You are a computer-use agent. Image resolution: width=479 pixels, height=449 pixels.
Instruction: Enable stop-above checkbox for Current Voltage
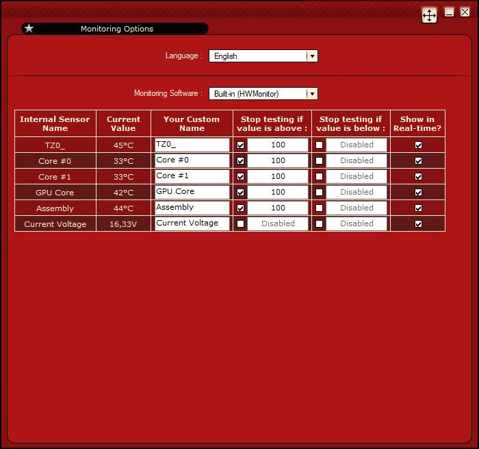[240, 223]
